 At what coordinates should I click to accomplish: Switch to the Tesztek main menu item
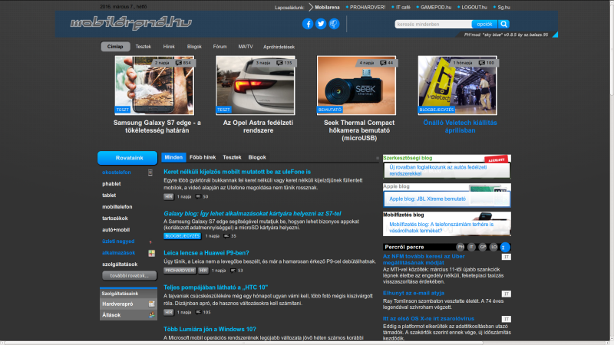click(x=144, y=47)
